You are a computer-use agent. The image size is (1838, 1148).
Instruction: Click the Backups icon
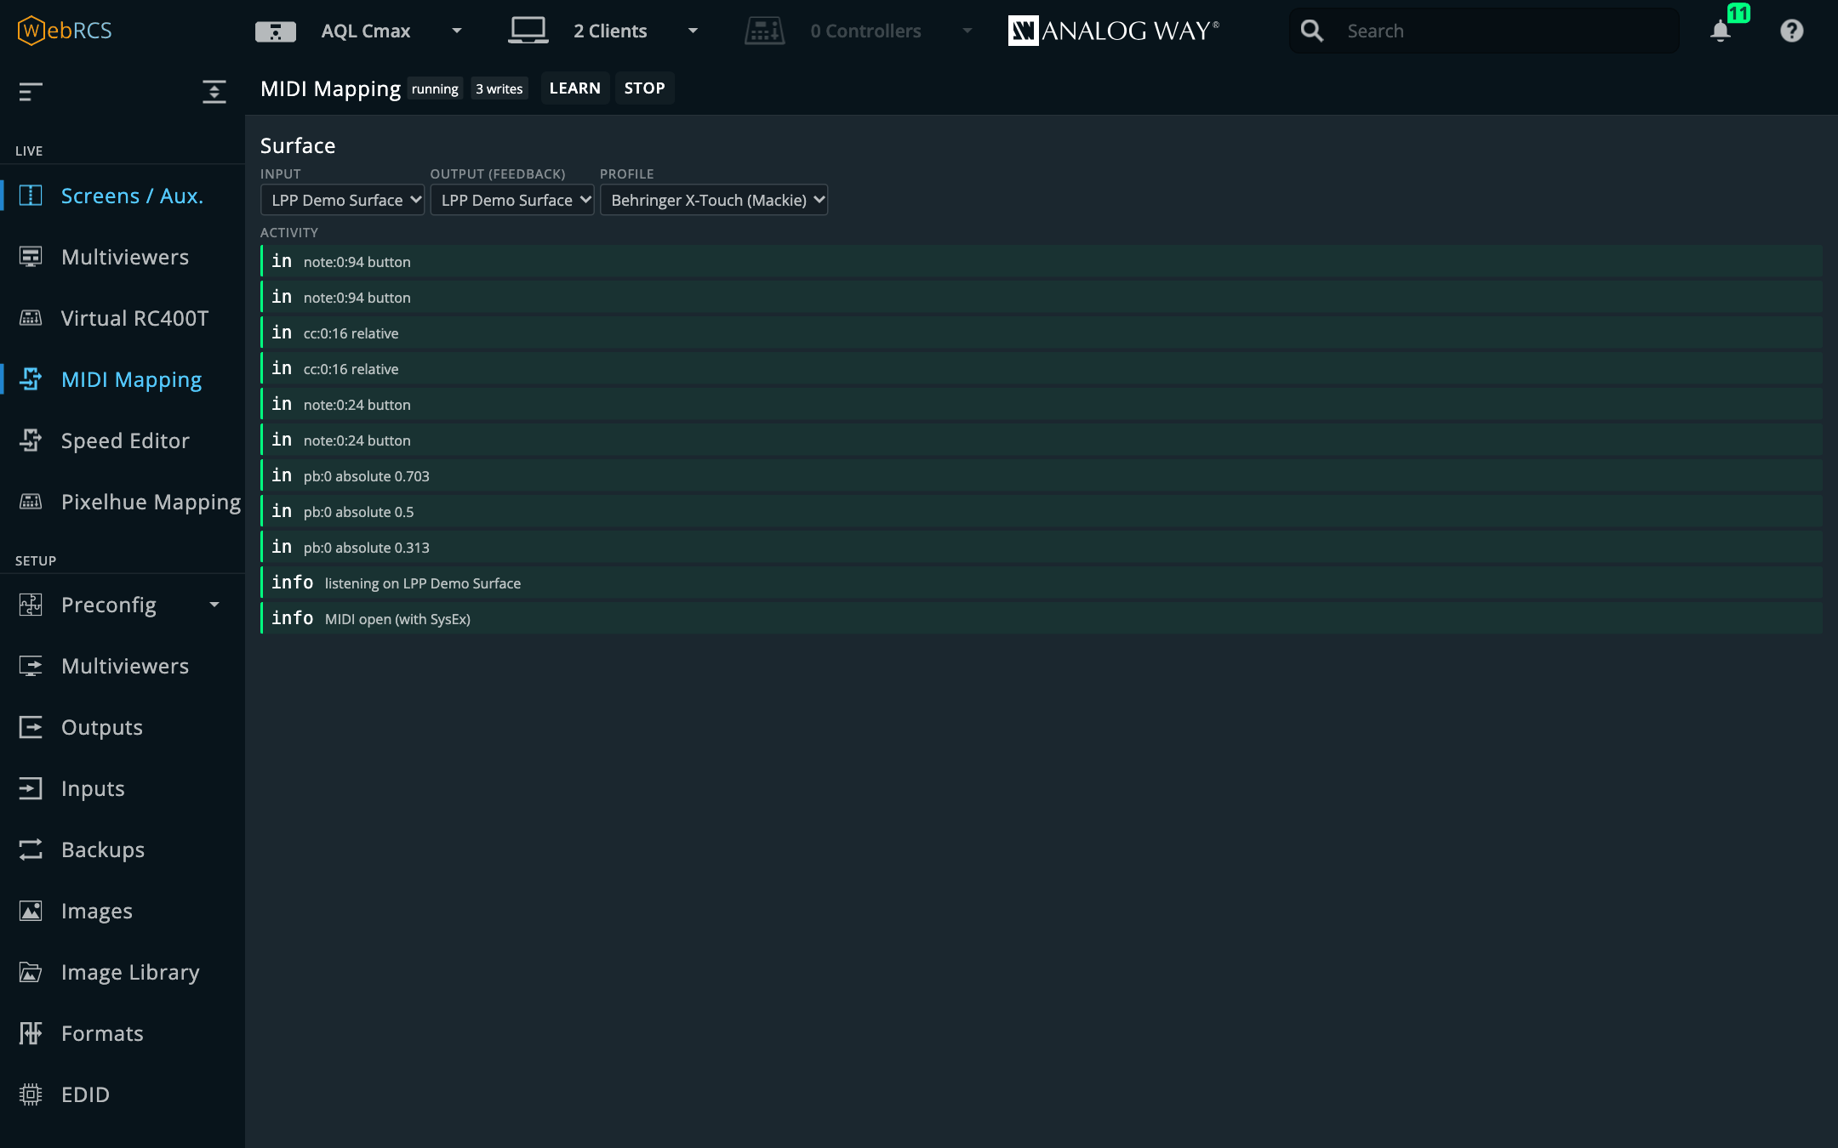(31, 850)
